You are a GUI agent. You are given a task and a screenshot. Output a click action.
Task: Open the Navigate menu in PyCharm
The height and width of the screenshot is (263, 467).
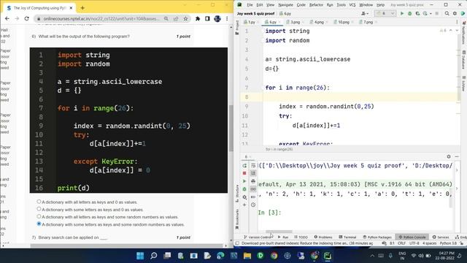click(285, 5)
